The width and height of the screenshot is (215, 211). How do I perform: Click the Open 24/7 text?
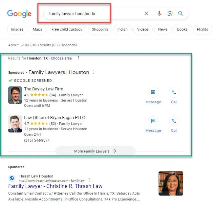pyautogui.click(x=33, y=134)
